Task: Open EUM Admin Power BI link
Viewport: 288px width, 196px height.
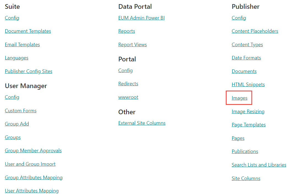Action: (x=142, y=18)
